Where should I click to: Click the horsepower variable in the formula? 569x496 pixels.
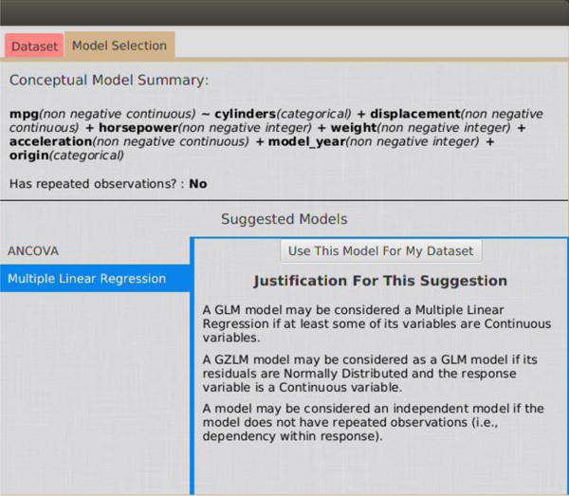click(x=119, y=127)
